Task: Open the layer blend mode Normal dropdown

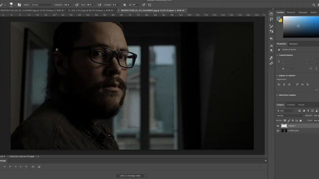Action: point(290,116)
